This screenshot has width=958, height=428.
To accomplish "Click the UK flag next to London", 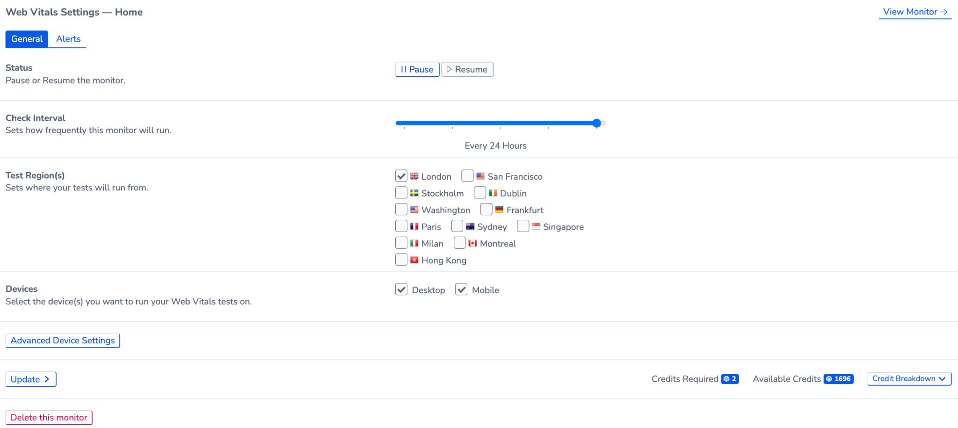I will tap(414, 176).
